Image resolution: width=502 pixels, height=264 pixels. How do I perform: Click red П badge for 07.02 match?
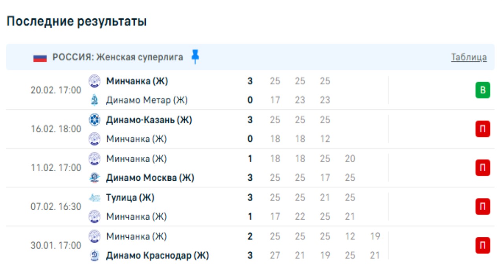pos(483,207)
